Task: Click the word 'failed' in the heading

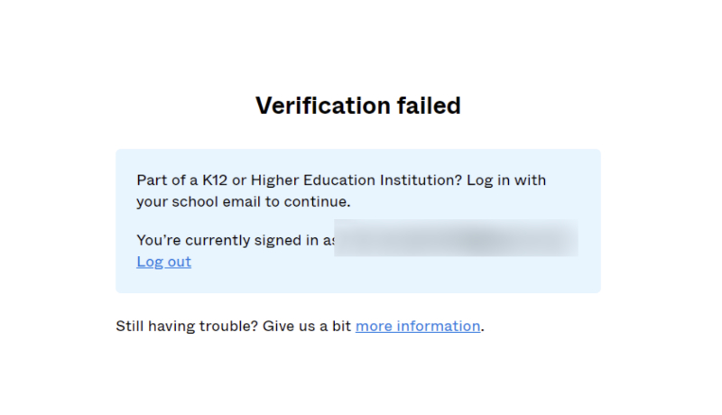Action: [x=429, y=106]
